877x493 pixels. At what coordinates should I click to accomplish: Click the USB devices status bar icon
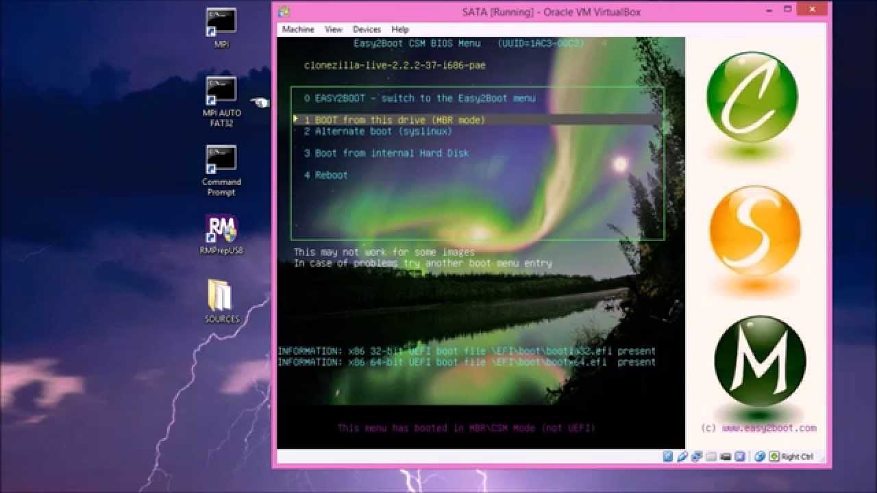pos(682,457)
